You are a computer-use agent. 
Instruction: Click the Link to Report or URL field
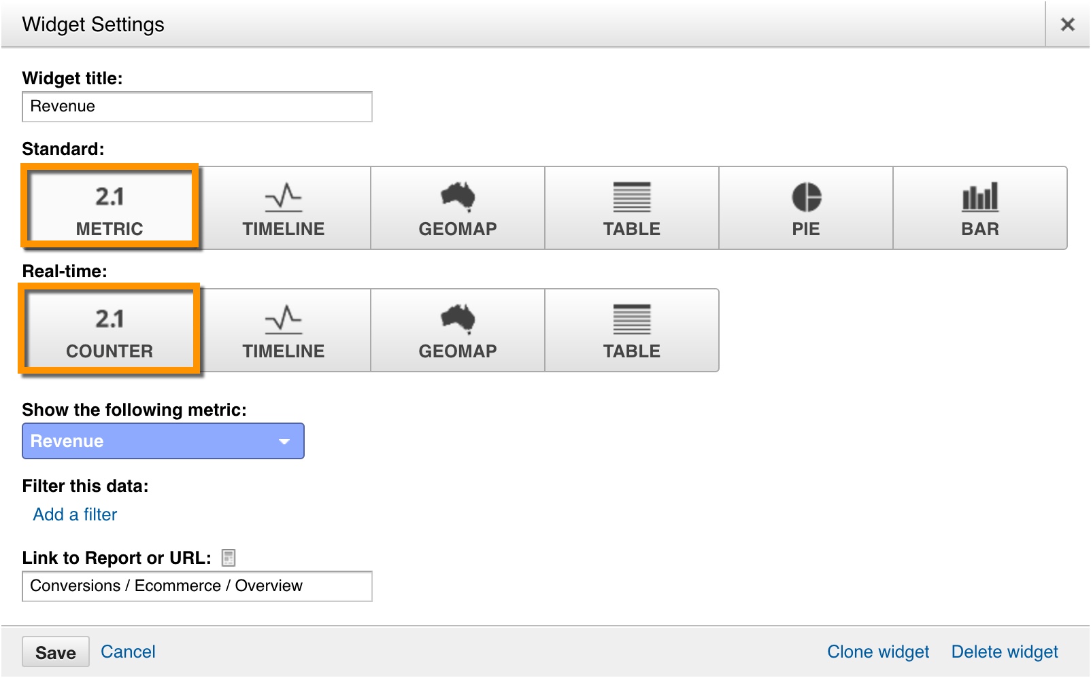[197, 586]
